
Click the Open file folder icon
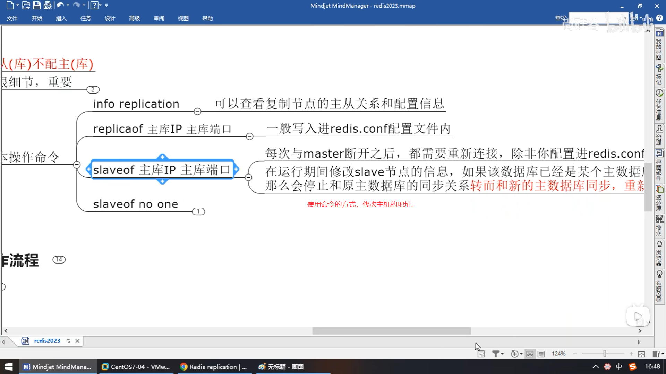click(26, 5)
